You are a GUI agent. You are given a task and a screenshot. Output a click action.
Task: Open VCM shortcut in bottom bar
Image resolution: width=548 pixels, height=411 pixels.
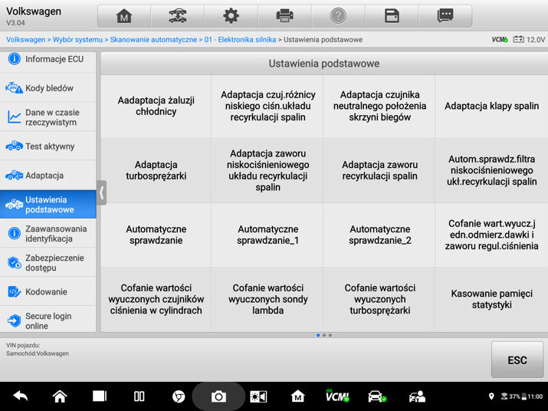click(337, 396)
